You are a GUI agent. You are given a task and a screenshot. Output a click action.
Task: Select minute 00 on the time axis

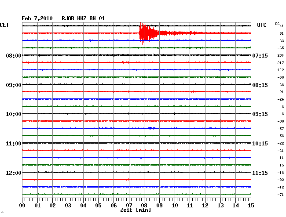(x=22, y=205)
